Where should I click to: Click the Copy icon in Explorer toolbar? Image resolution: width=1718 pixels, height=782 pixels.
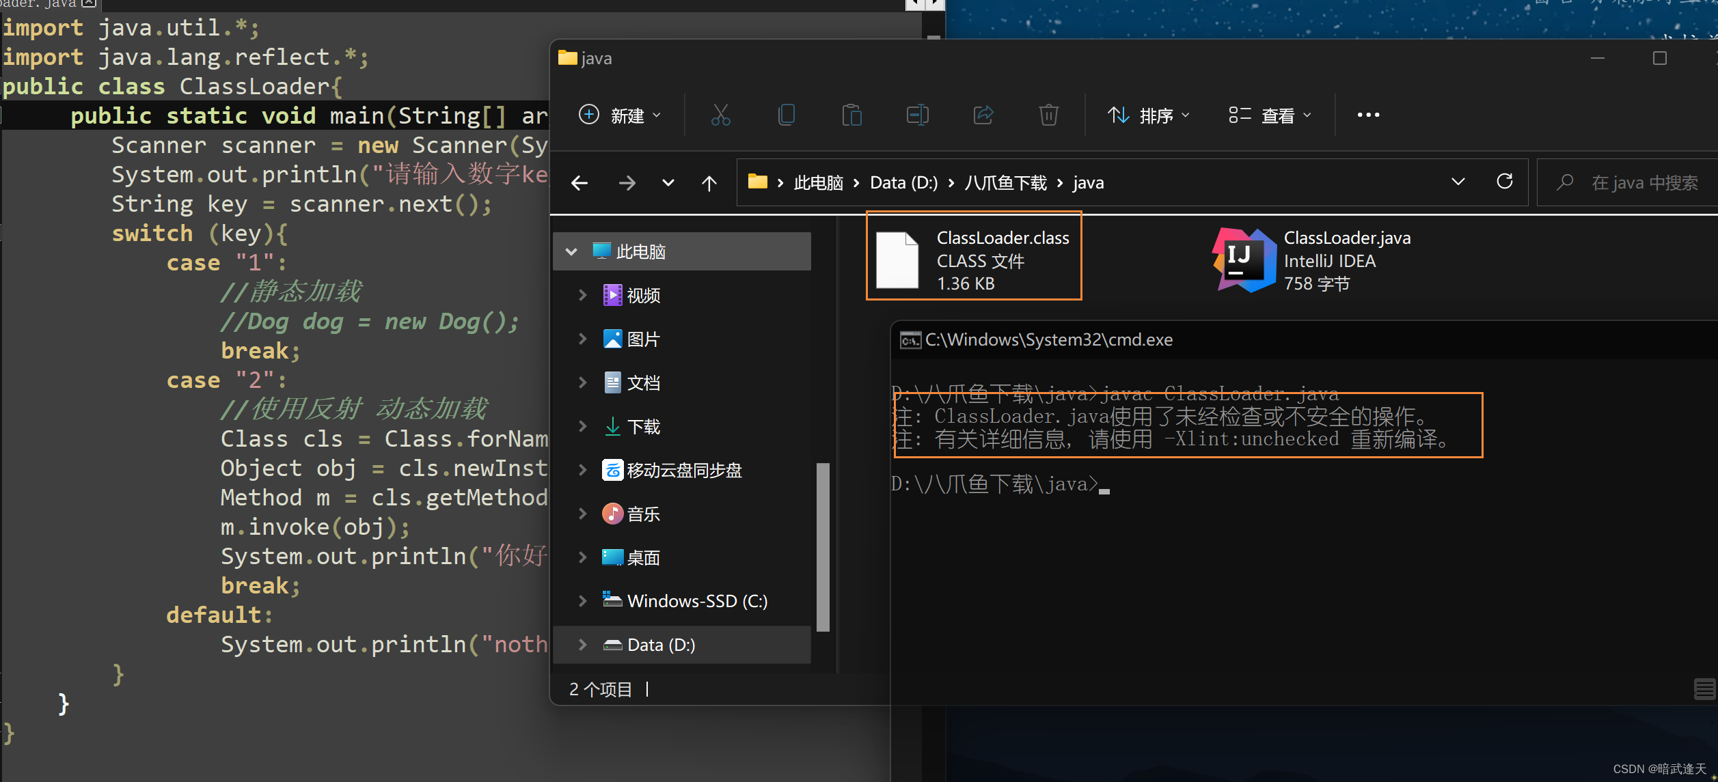(786, 115)
